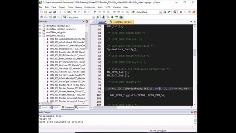
Task: Open the Project menu
Action: click(62, 7)
